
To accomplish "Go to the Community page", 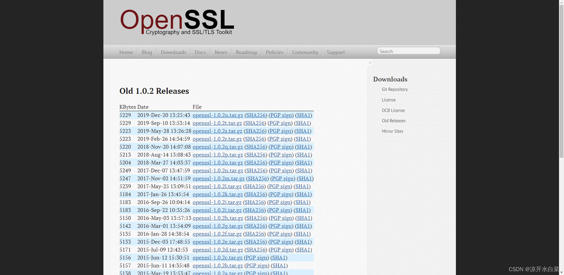I will [x=305, y=52].
